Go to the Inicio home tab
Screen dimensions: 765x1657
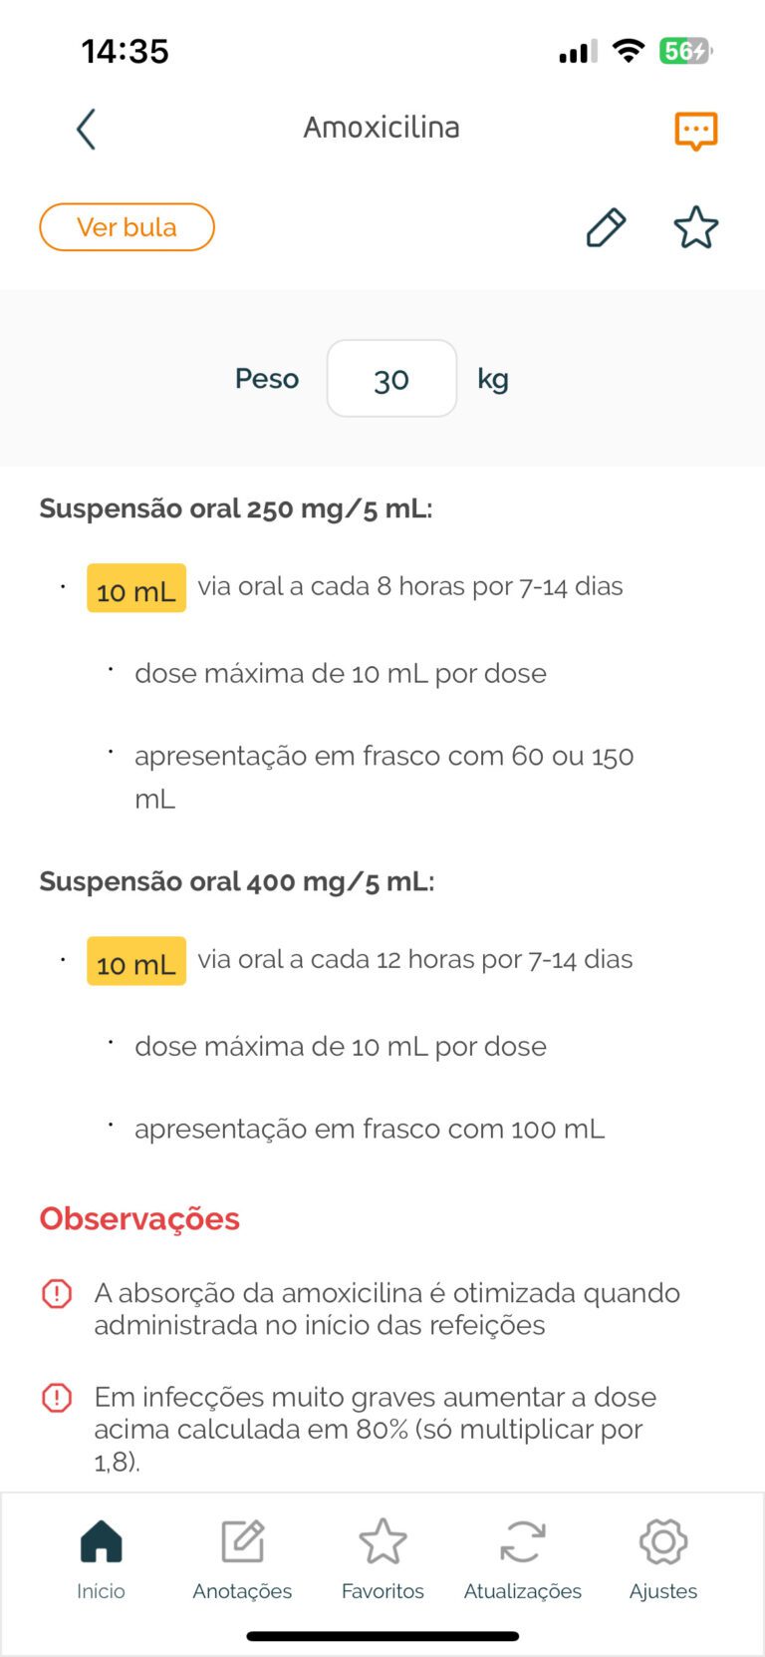pyautogui.click(x=101, y=1559)
